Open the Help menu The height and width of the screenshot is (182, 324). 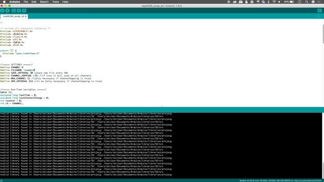tap(65, 2)
